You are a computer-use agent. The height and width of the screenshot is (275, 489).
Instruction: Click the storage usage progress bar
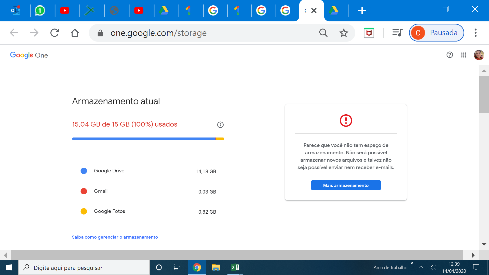[148, 139]
